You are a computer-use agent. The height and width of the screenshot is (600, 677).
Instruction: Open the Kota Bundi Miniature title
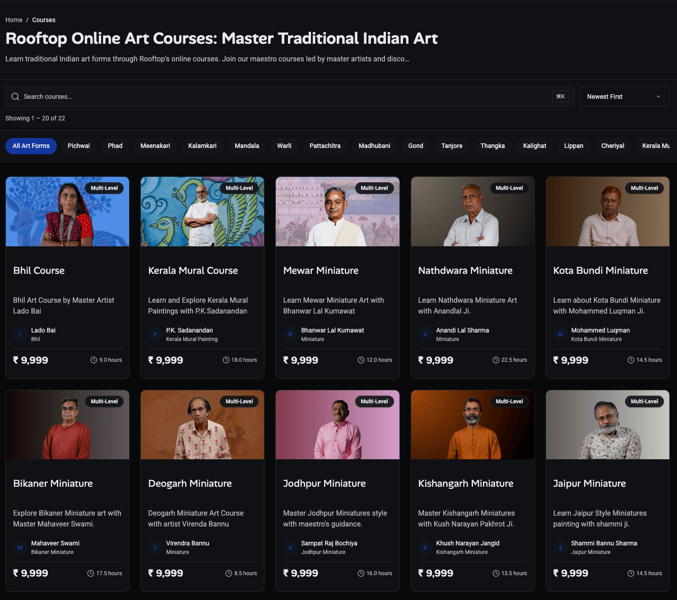[601, 271]
